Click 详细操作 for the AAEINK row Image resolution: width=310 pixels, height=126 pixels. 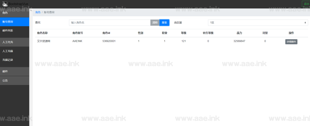291,42
